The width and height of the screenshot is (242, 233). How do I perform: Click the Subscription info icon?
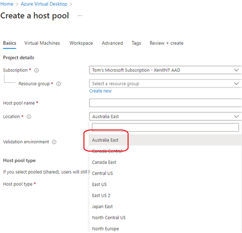(37, 70)
